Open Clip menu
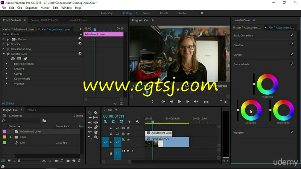This screenshot has width=301, height=169. [x=20, y=8]
